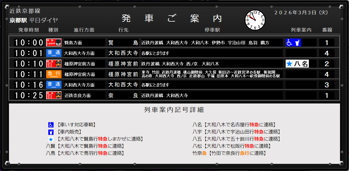Click the limited express train badge at 10:25

pyautogui.click(x=54, y=95)
